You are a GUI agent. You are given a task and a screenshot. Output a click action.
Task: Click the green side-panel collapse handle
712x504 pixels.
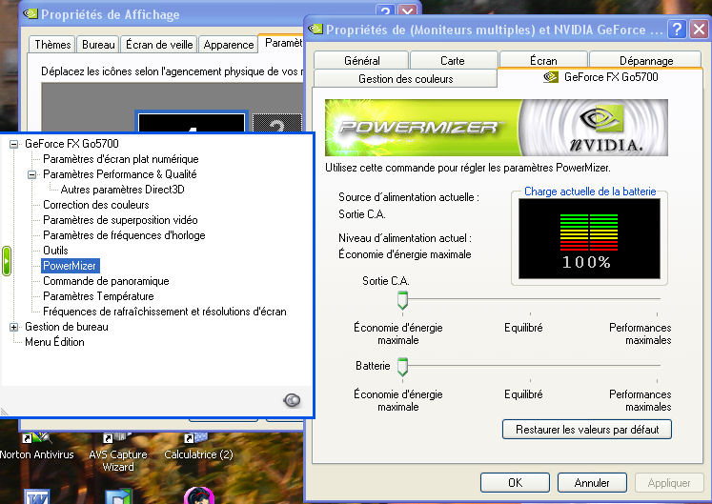[7, 261]
